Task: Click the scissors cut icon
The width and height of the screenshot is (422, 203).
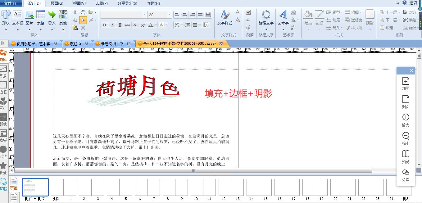Action: 75,12
